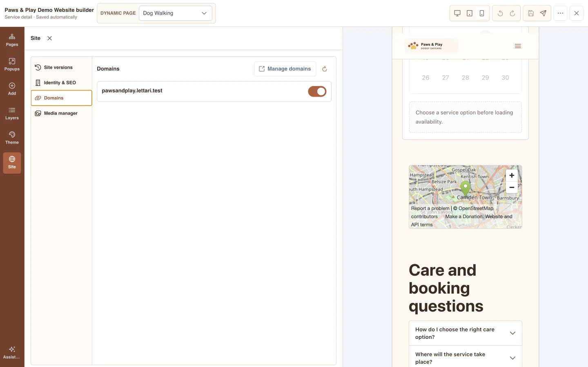Screen dimensions: 588x367
Task: Click the 'Report a problem' map link
Action: tap(430, 208)
